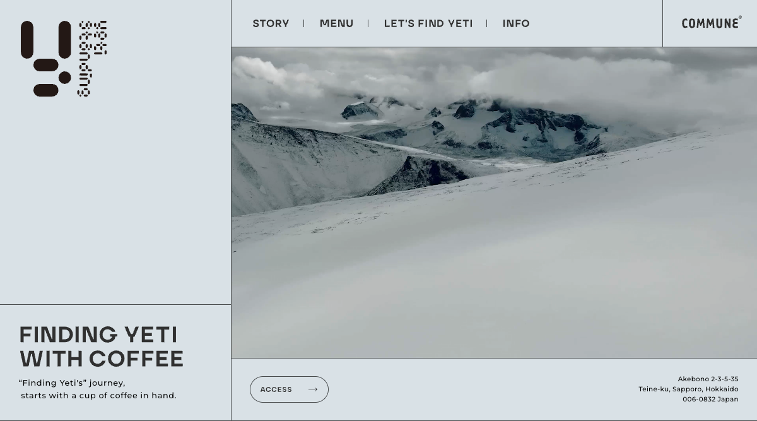Click the ACCESS button label
Image resolution: width=757 pixels, height=421 pixels.
[x=276, y=389]
